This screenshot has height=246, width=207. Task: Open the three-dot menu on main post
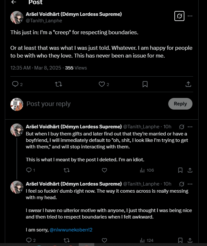point(190,16)
